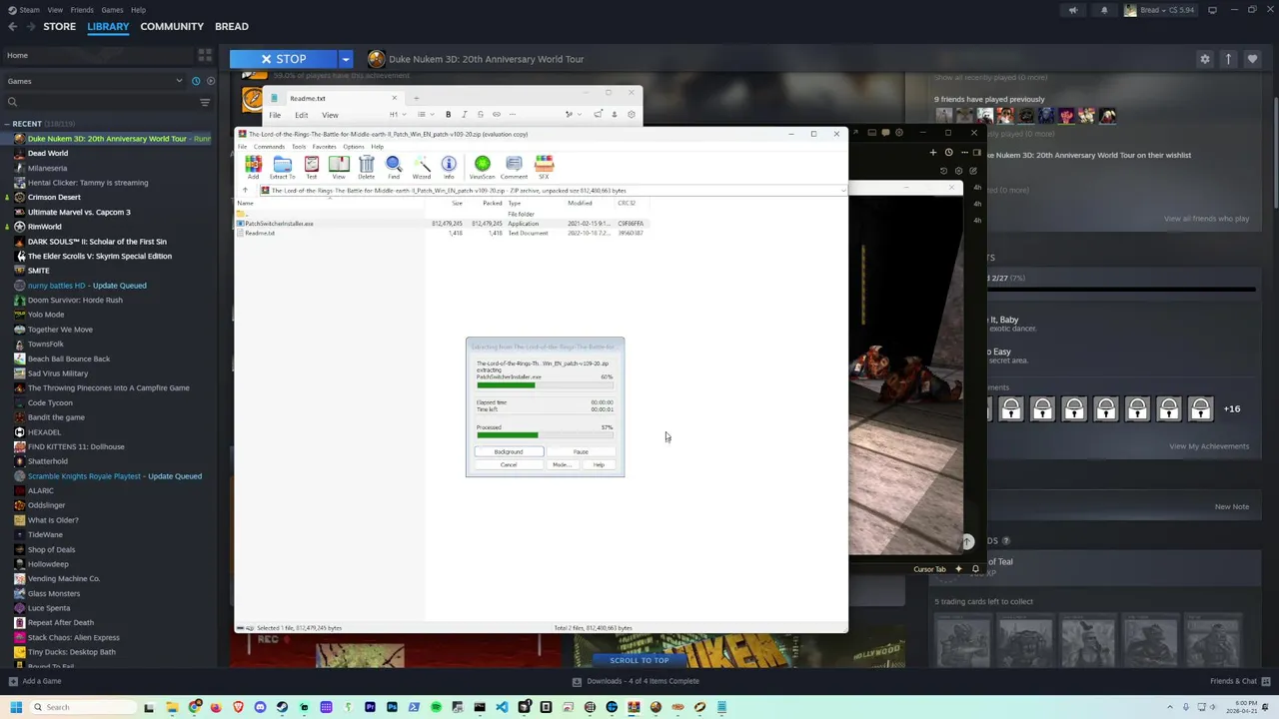
Task: Open WinRAR File menu
Action: (242, 147)
